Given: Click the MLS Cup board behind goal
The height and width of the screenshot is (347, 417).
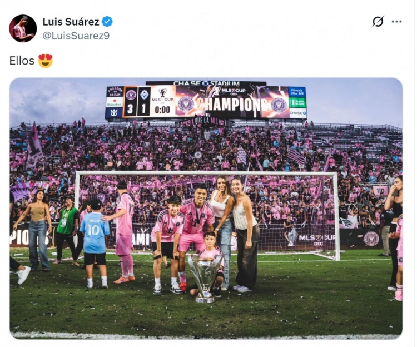Looking at the screenshot, I should 317,238.
